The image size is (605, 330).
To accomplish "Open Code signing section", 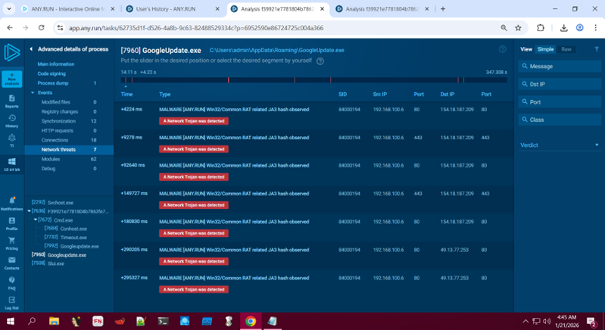I will pyautogui.click(x=51, y=73).
